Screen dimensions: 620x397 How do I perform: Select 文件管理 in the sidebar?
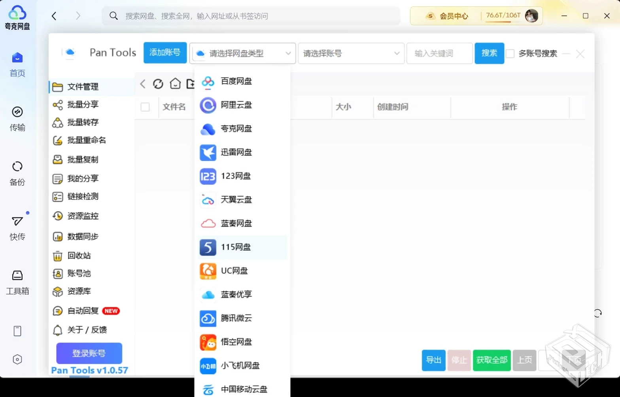point(92,87)
